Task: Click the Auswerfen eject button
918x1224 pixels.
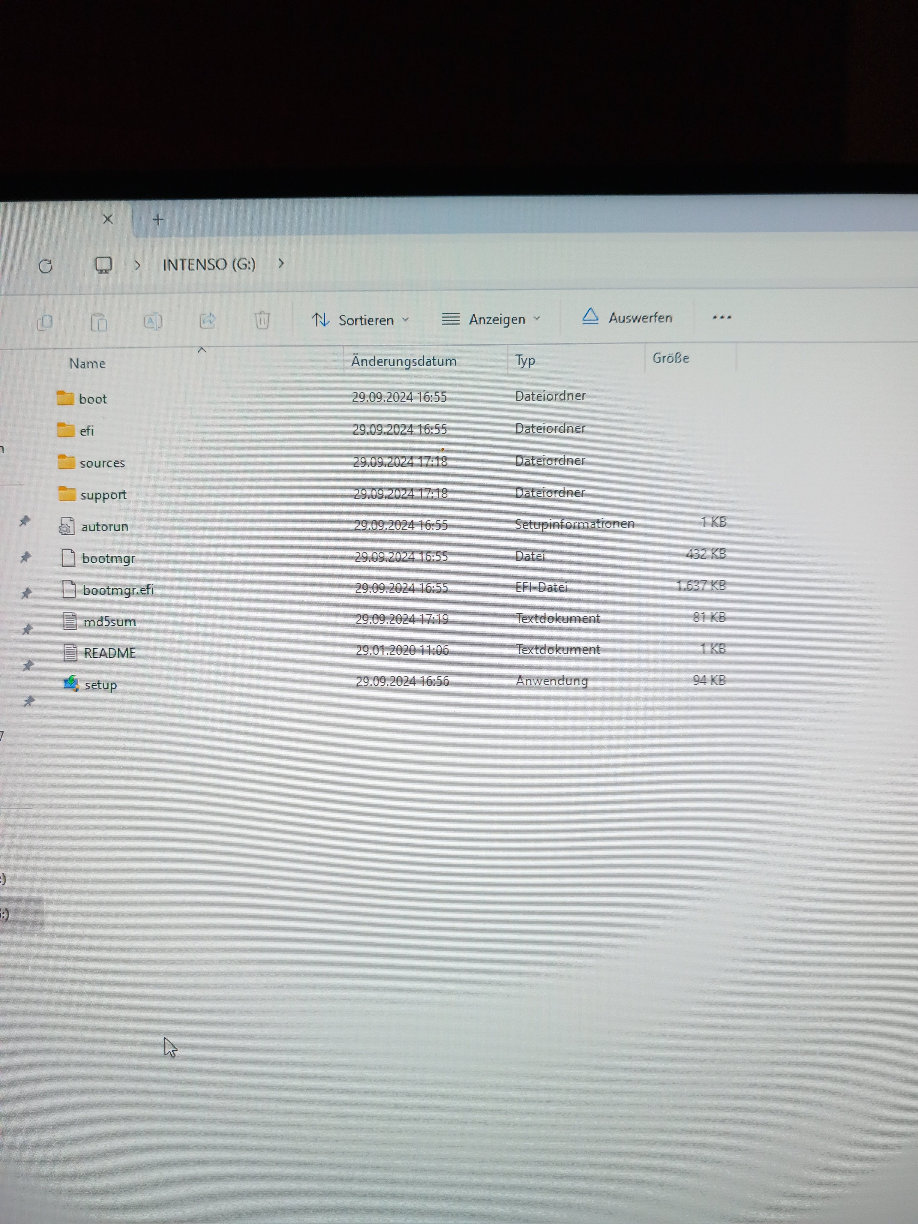Action: (628, 318)
